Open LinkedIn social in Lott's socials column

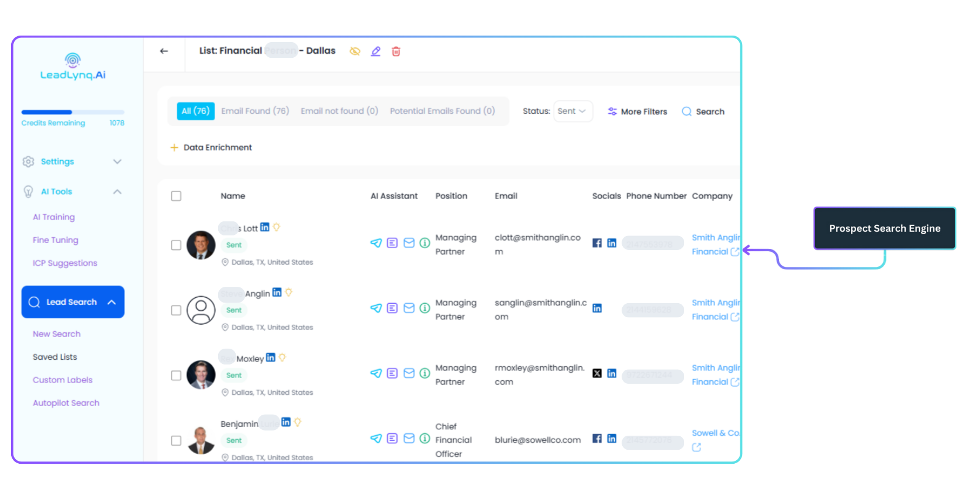(612, 243)
